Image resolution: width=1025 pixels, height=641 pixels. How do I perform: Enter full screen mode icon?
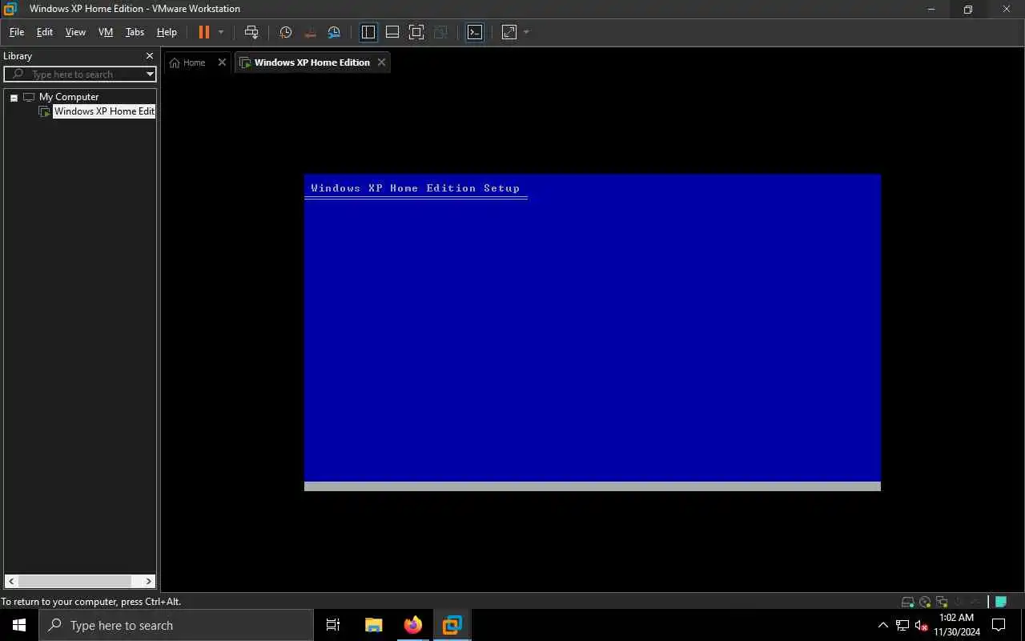(x=416, y=32)
